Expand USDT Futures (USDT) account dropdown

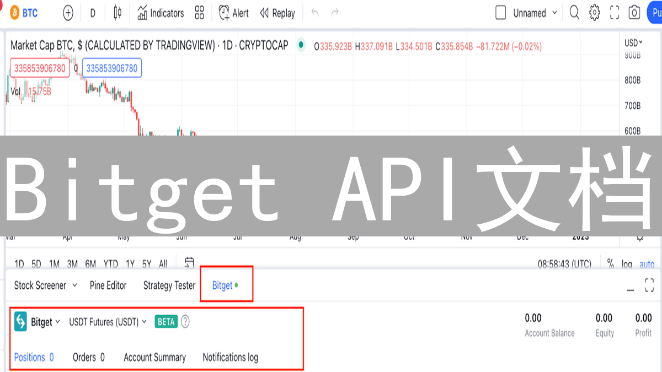coord(108,322)
